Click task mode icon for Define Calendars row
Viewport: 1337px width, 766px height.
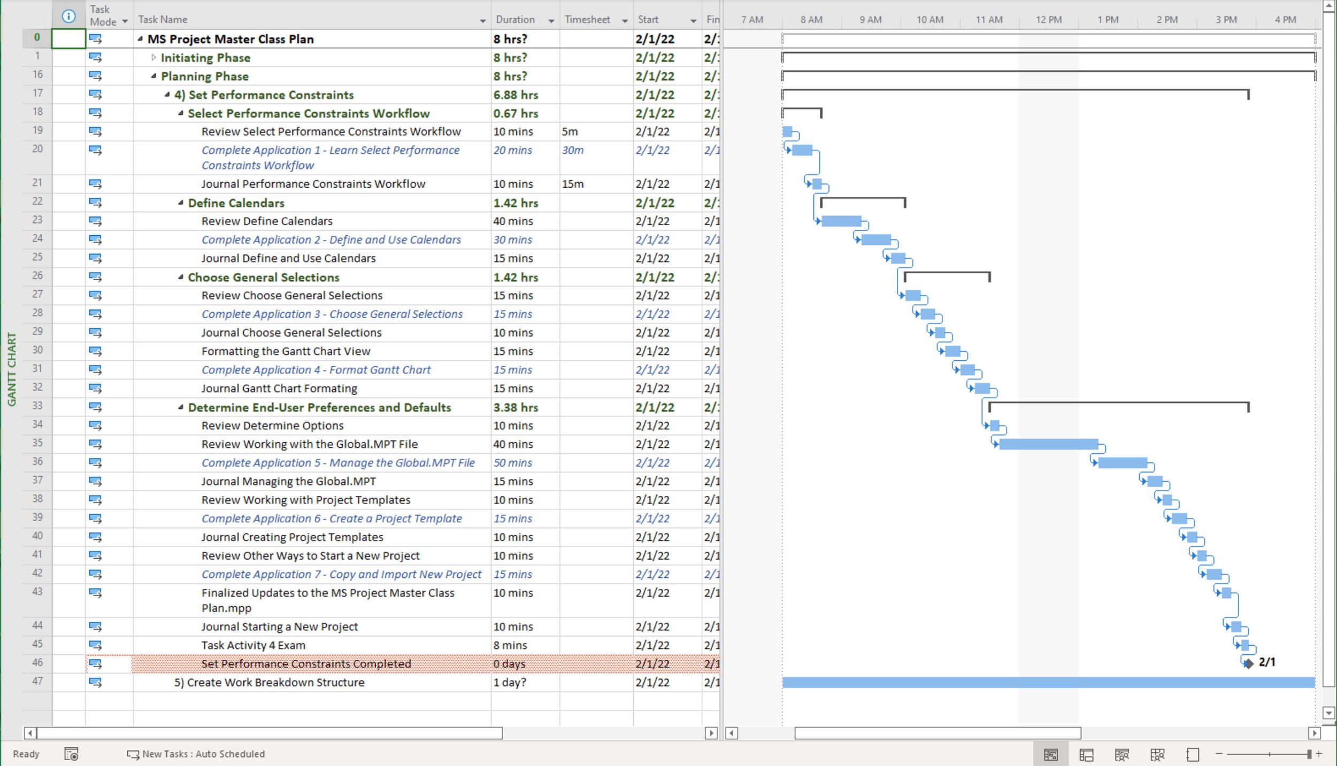pos(95,203)
